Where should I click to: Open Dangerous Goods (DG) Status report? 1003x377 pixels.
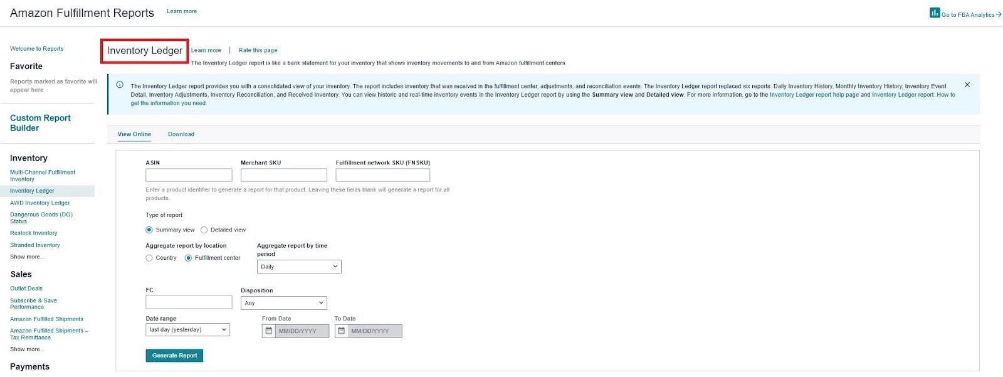click(x=41, y=218)
